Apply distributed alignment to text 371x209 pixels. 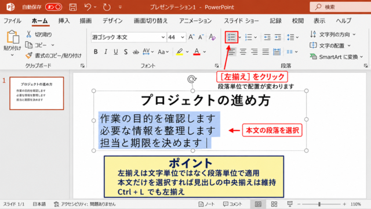tap(277, 52)
